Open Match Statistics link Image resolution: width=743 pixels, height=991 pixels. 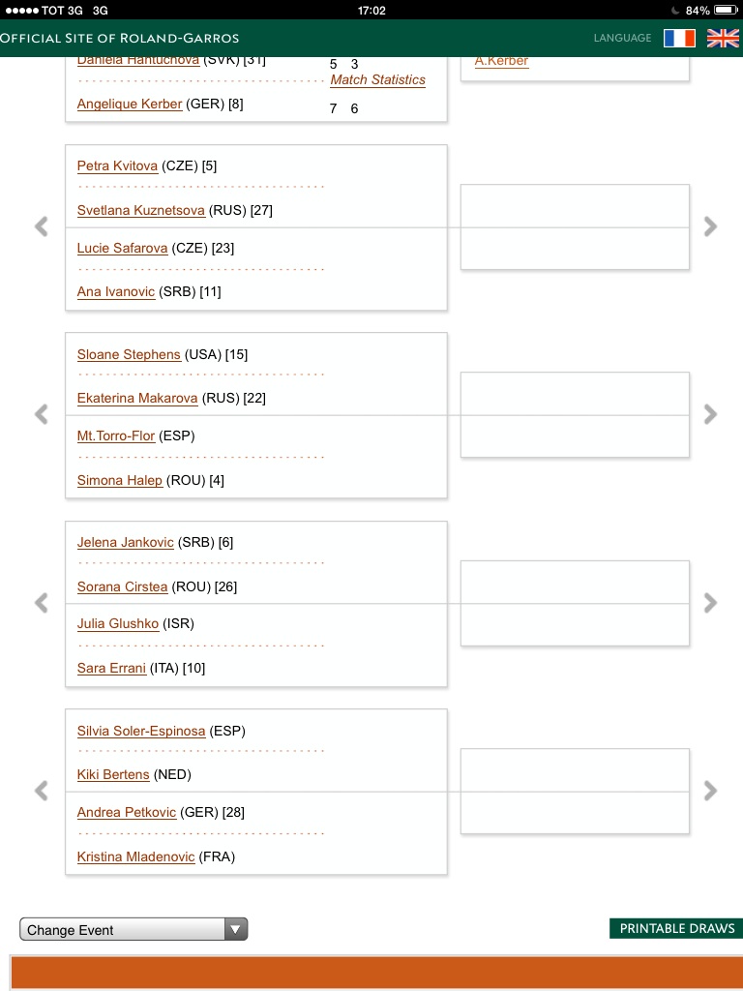[x=378, y=79]
